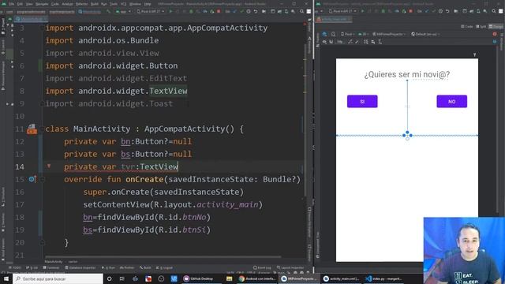Click the design surface layers icon in layout editor
The image size is (505, 284).
click(324, 34)
